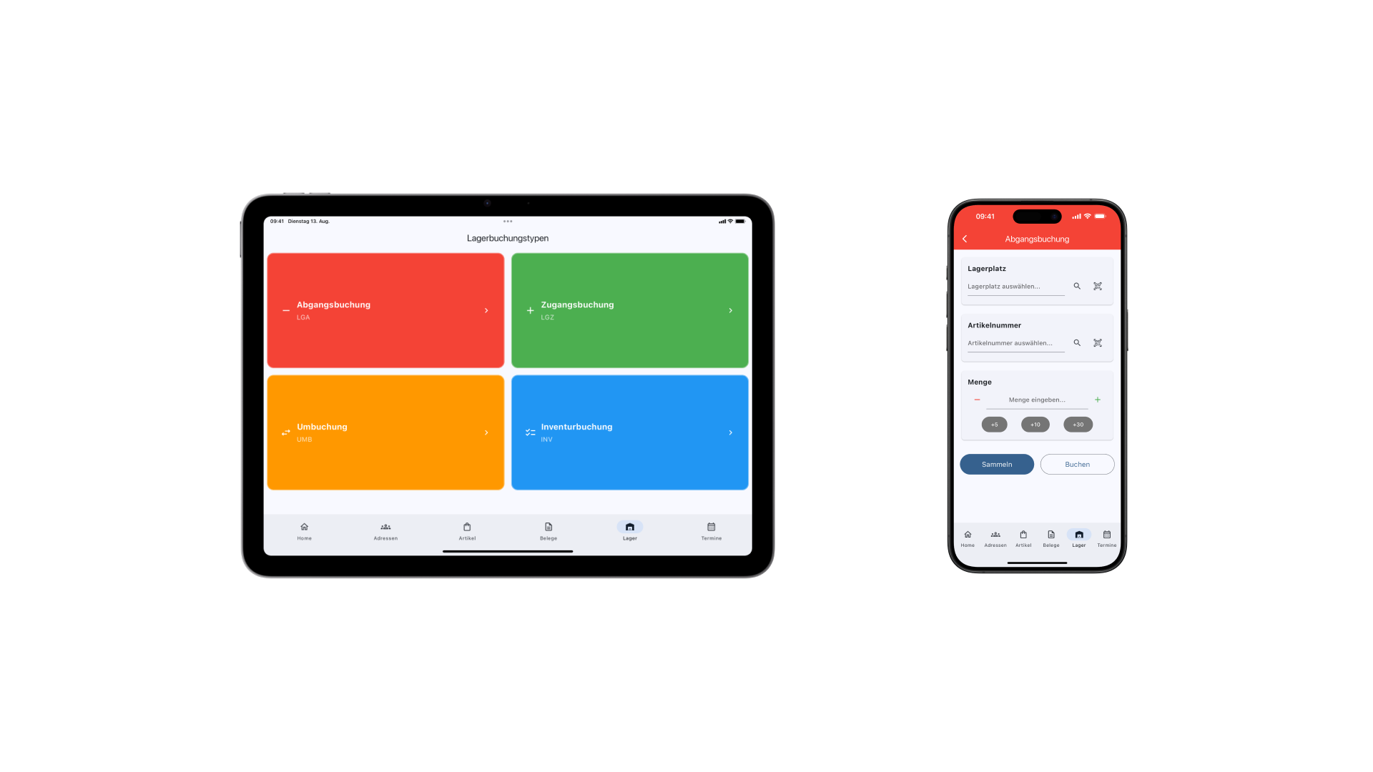
Task: Click the Lager navigation tab on iPhone
Action: [x=1079, y=538]
